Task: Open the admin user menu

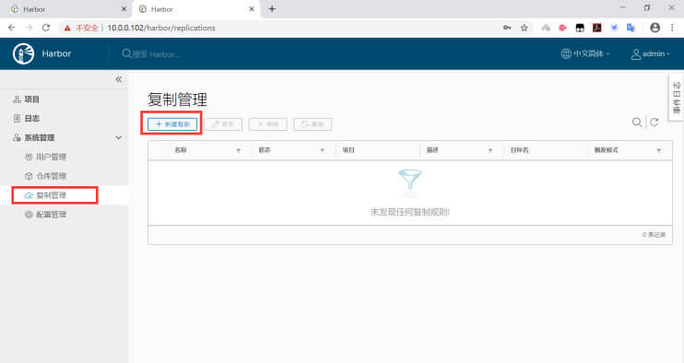Action: (651, 54)
